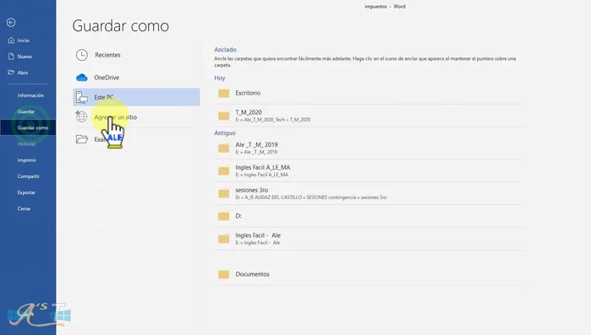Click the Ale _T _M_ 2019 folder icon

pos(223,149)
